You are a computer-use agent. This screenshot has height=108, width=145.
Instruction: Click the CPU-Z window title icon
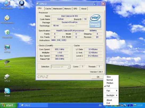pos(38,4)
